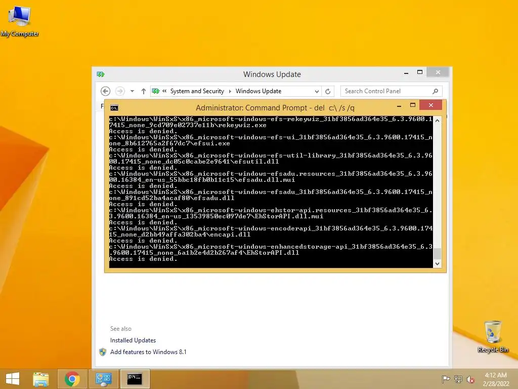This screenshot has height=389, width=518.
Task: Click Windows Update breadcrumb in address bar
Action: pos(258,91)
